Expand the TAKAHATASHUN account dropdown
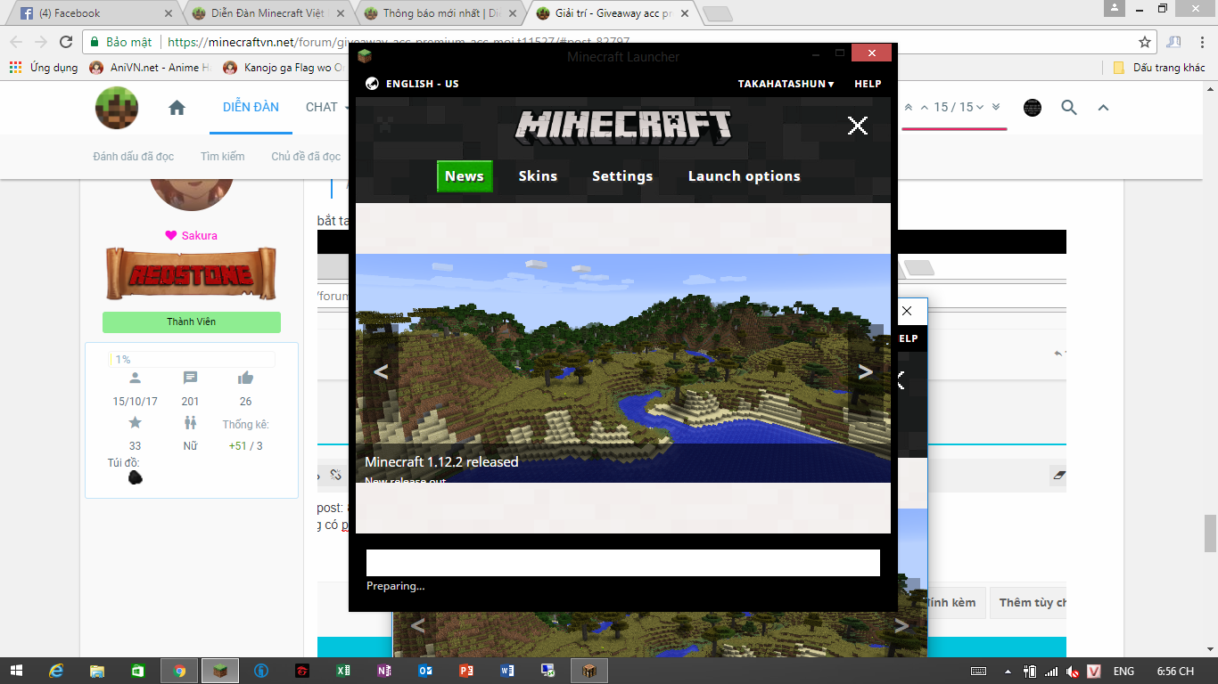 [x=786, y=84]
